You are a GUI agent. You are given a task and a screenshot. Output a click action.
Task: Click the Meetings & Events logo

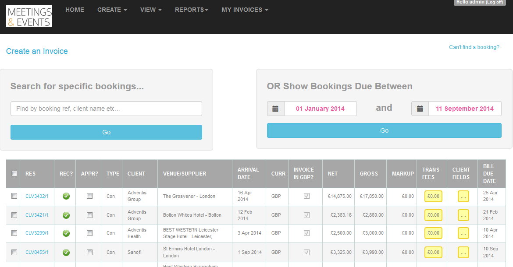coord(29,16)
